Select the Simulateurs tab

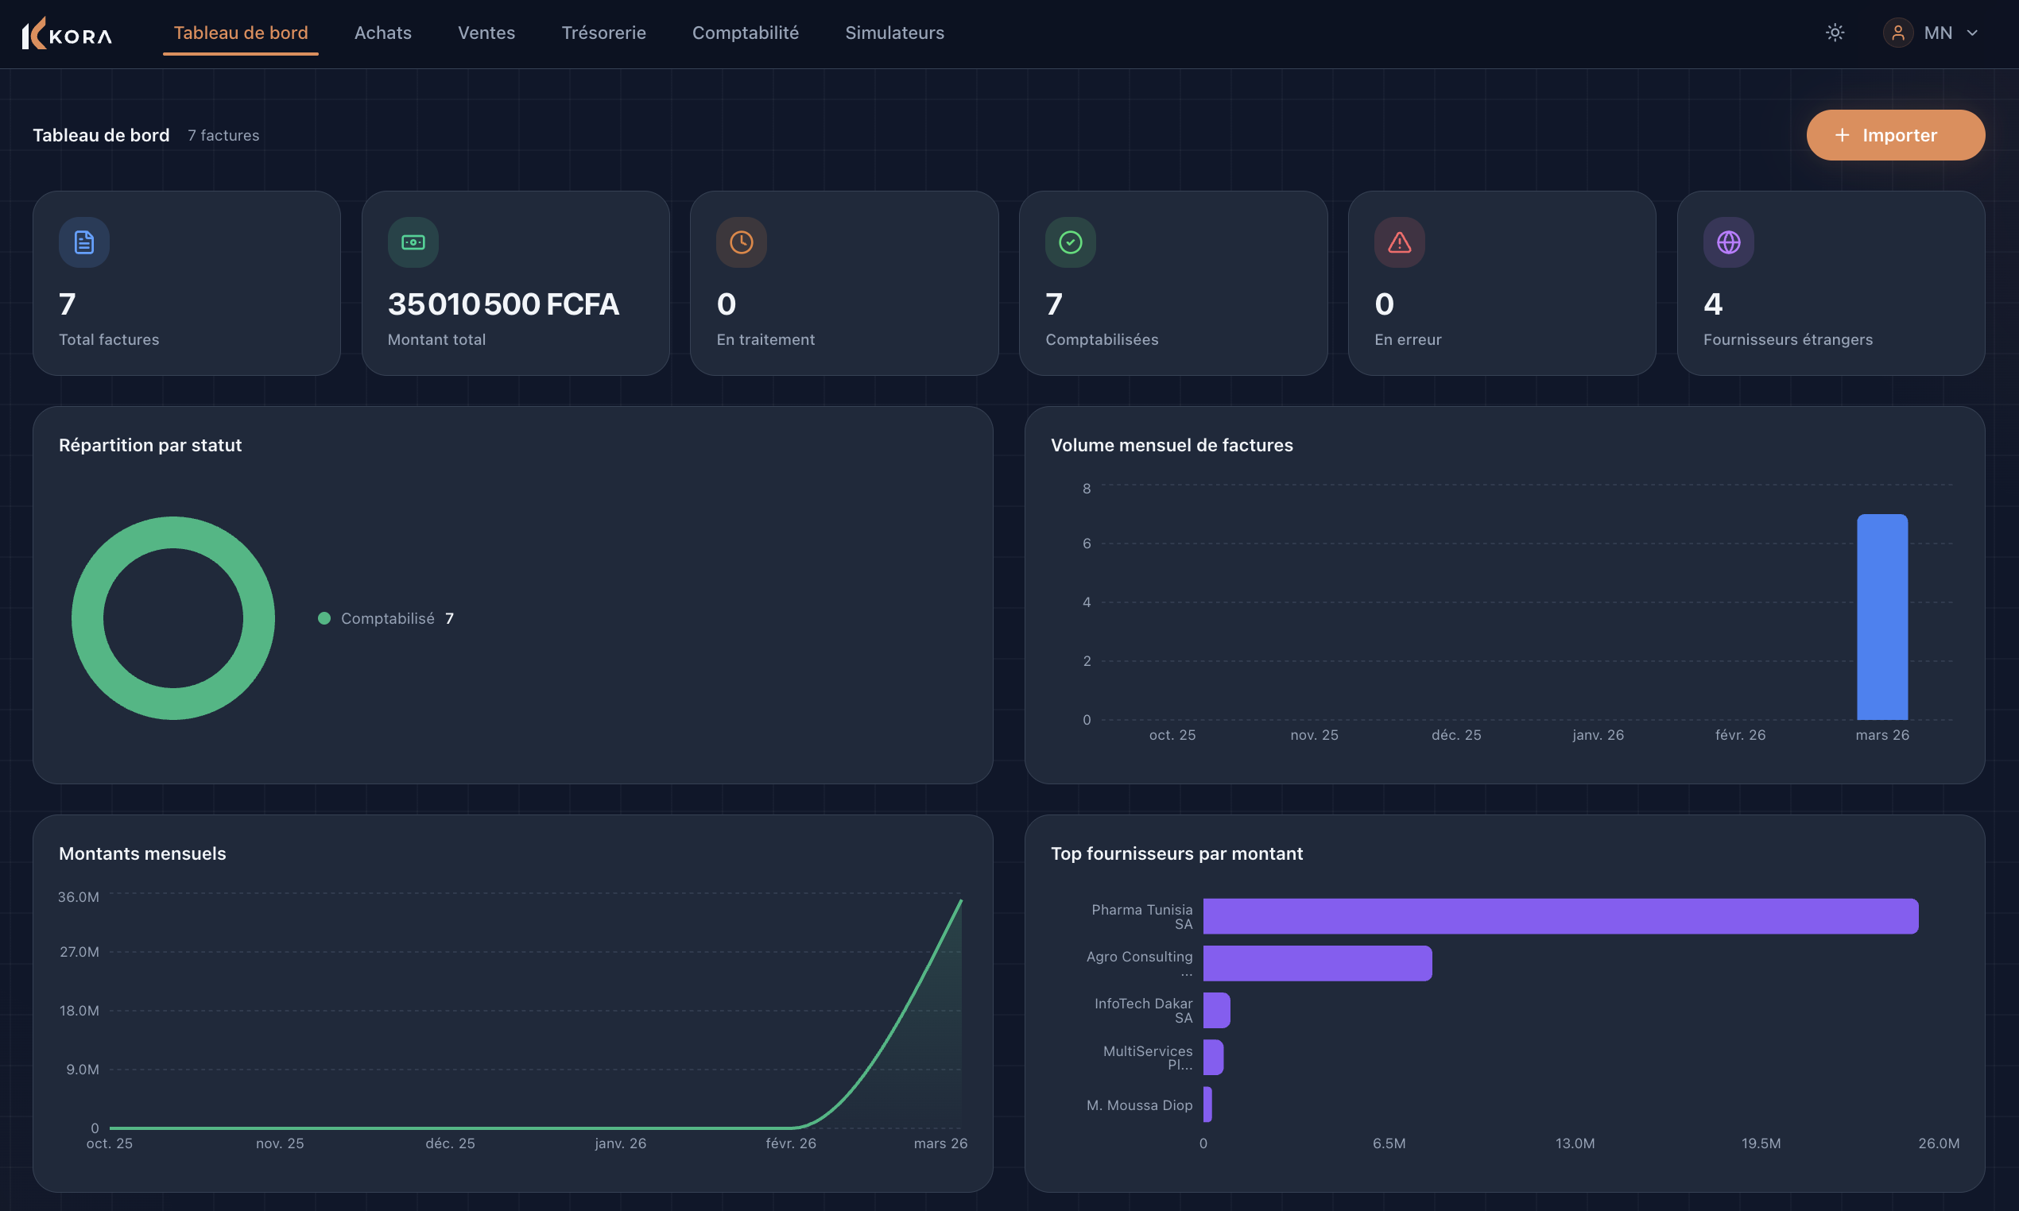pyautogui.click(x=894, y=33)
